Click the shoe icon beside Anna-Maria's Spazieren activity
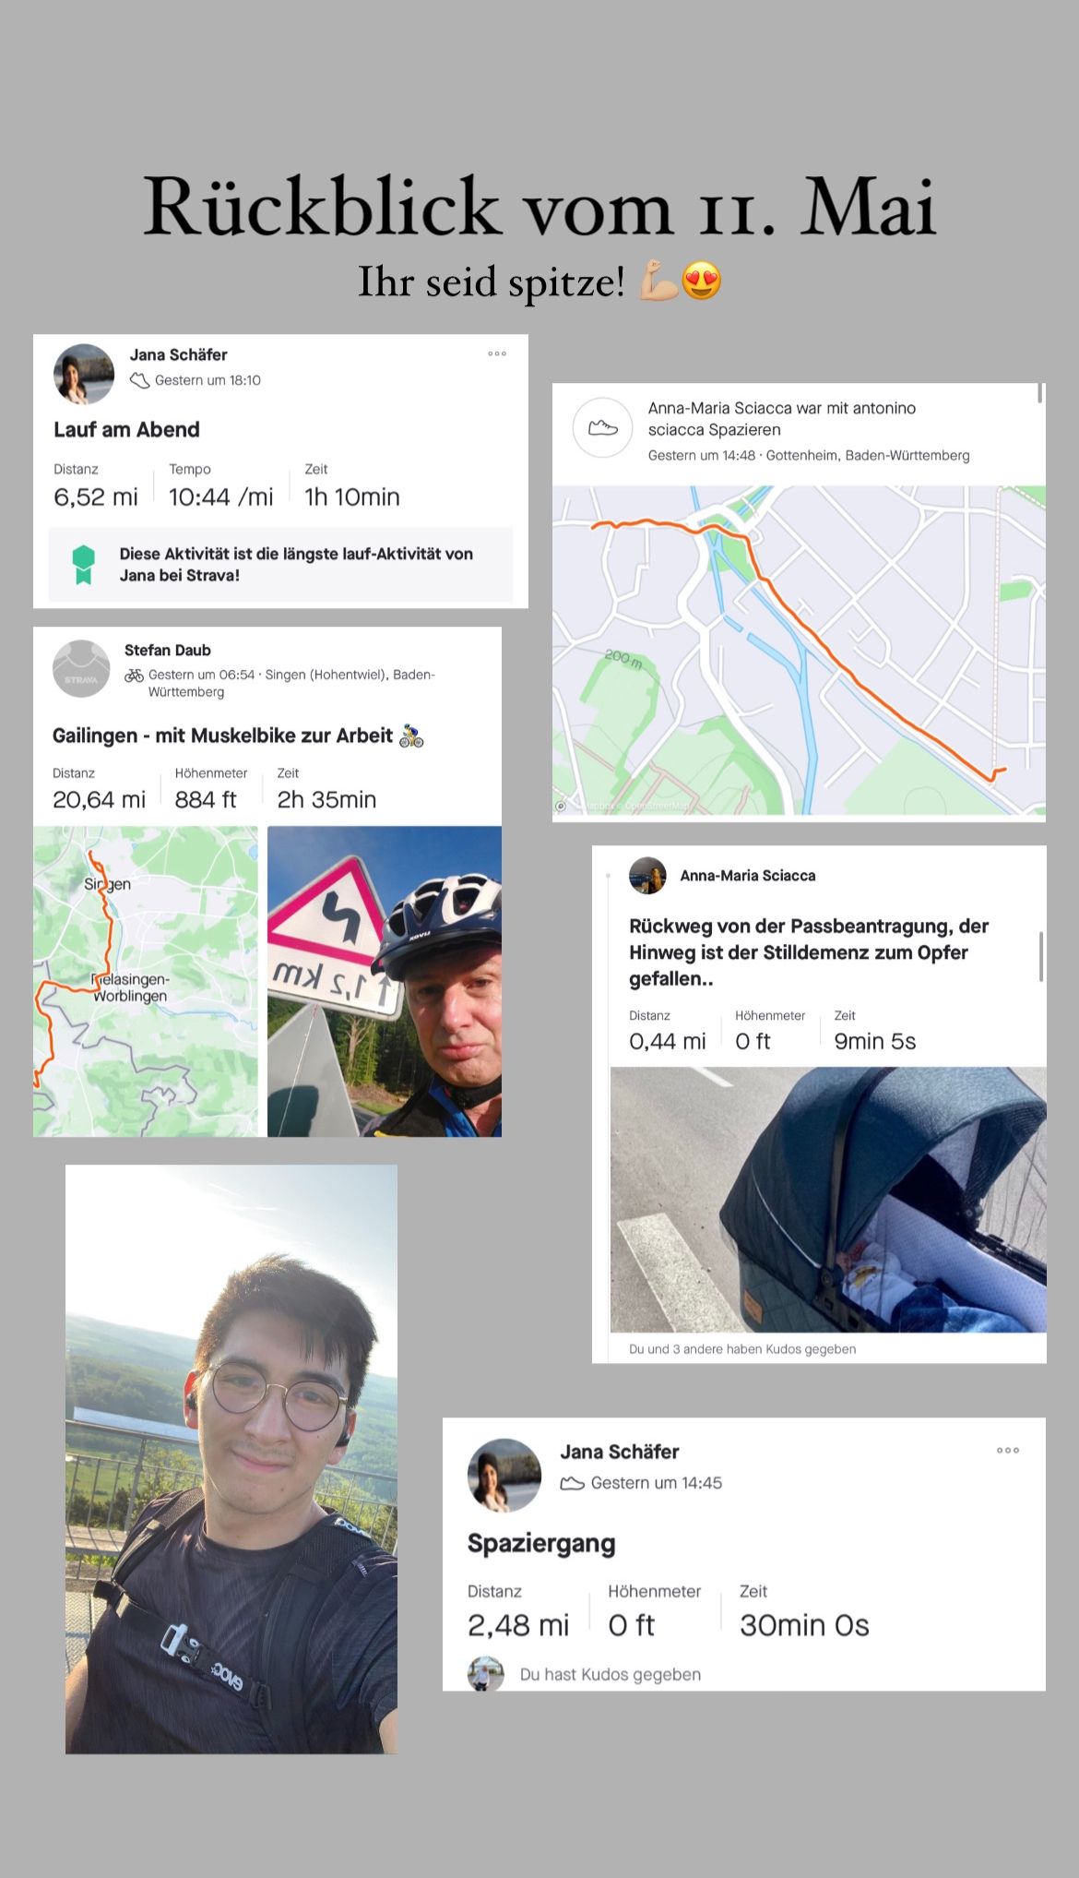The height and width of the screenshot is (1878, 1079). tap(602, 428)
